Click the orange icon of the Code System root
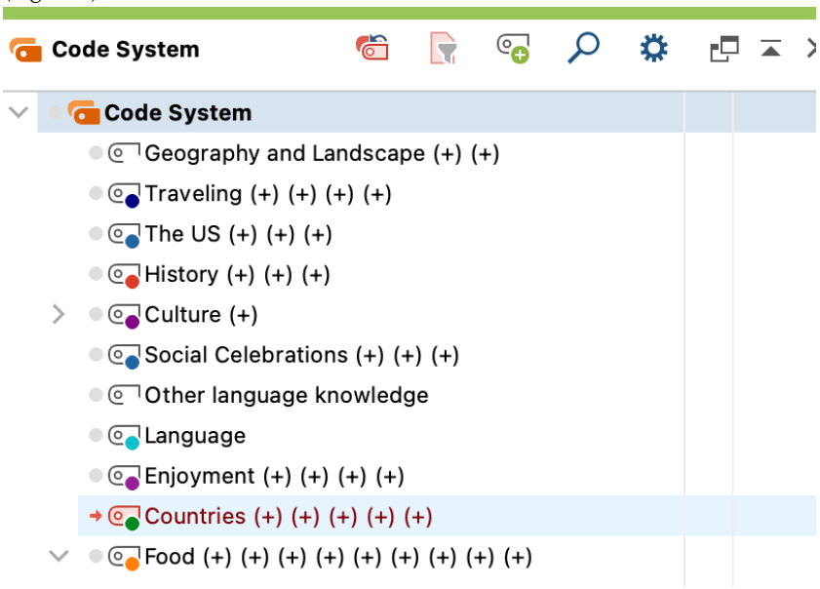Screen dimensions: 820x589 tap(84, 113)
